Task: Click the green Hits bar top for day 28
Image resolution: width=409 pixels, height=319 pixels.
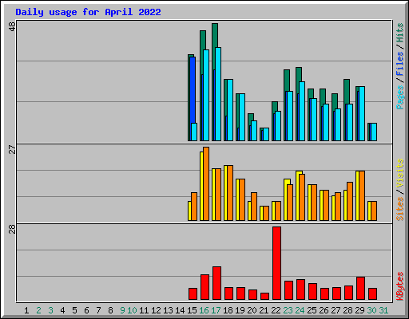Action: (347, 91)
